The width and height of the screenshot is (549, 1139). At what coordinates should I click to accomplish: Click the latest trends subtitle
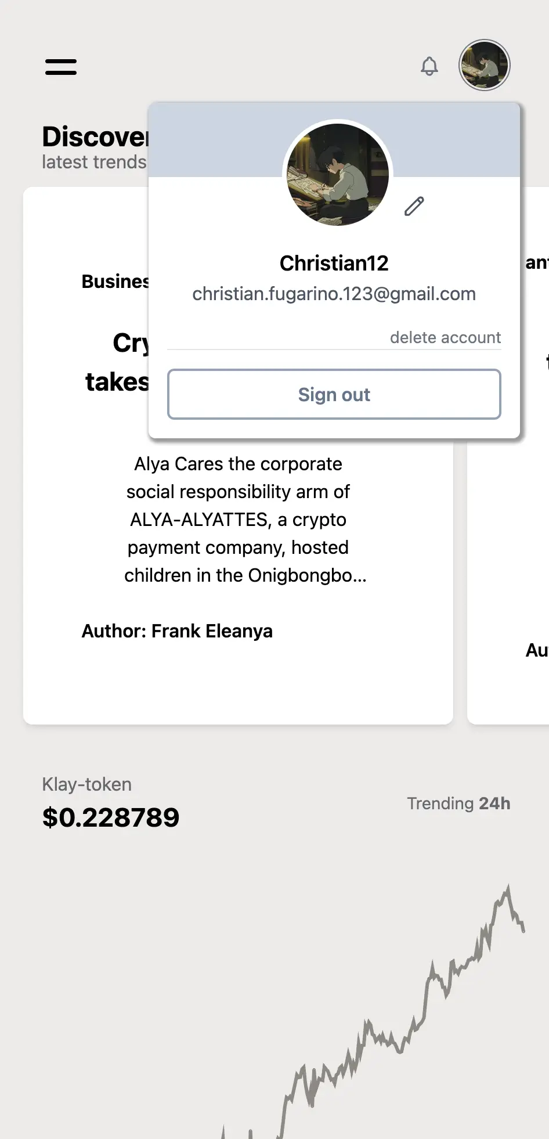point(94,162)
